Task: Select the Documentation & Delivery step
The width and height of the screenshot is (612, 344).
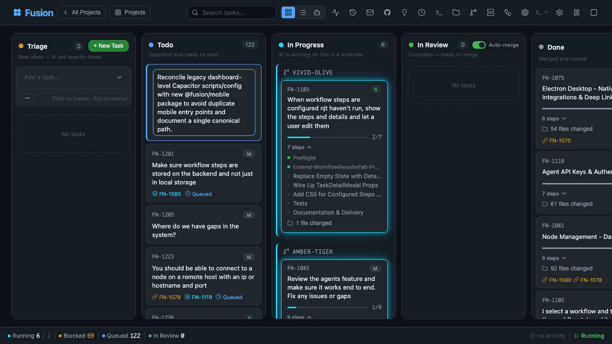Action: coord(328,213)
